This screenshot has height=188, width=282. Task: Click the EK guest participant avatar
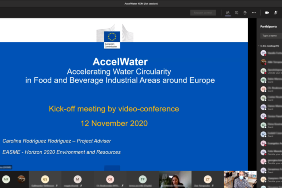click(263, 125)
